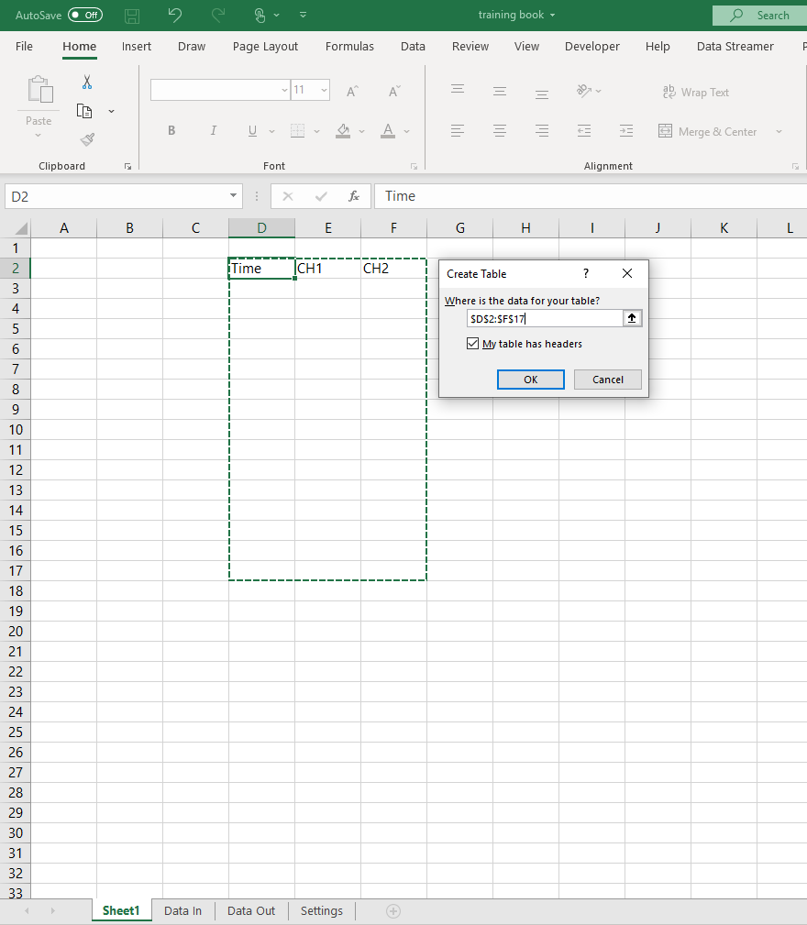
Task: Open the View tab
Action: pos(526,46)
